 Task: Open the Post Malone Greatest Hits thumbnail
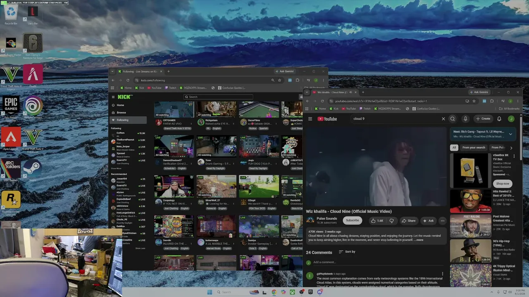tap(470, 226)
